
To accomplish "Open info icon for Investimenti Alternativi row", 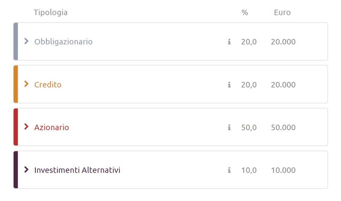I will [x=229, y=170].
